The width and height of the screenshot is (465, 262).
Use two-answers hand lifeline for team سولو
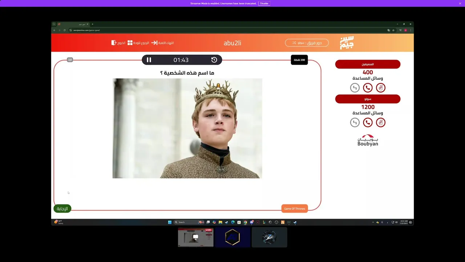381,123
